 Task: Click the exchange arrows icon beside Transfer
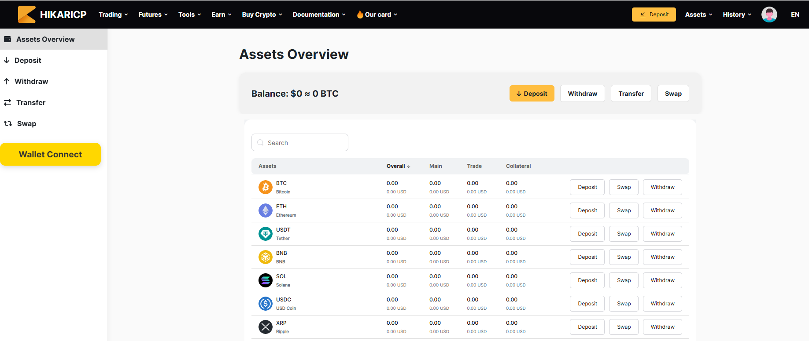[x=7, y=102]
